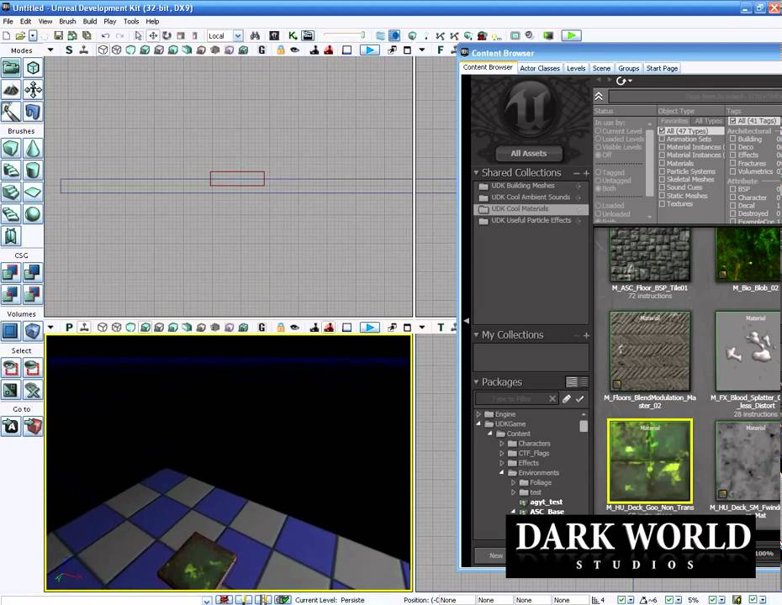
Task: Click the green Play in editor button
Action: point(572,35)
